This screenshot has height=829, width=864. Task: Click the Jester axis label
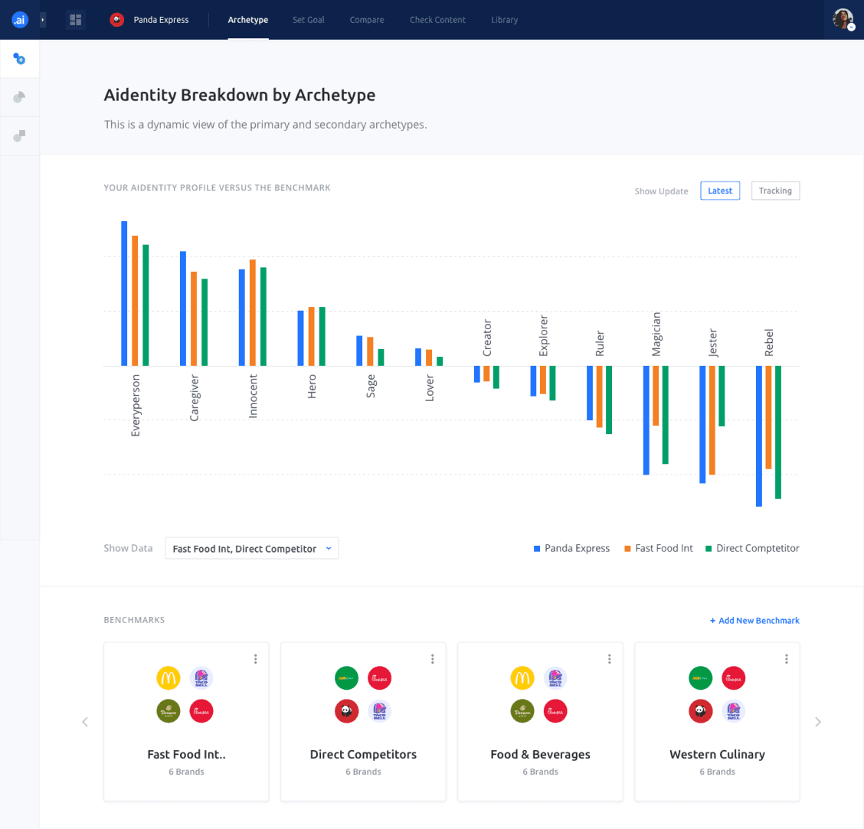pyautogui.click(x=713, y=343)
